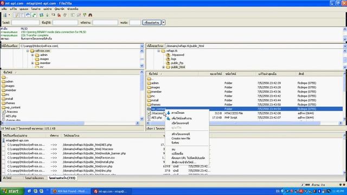Switch to the Failed transfers tab
The image size is (347, 195).
34,178
